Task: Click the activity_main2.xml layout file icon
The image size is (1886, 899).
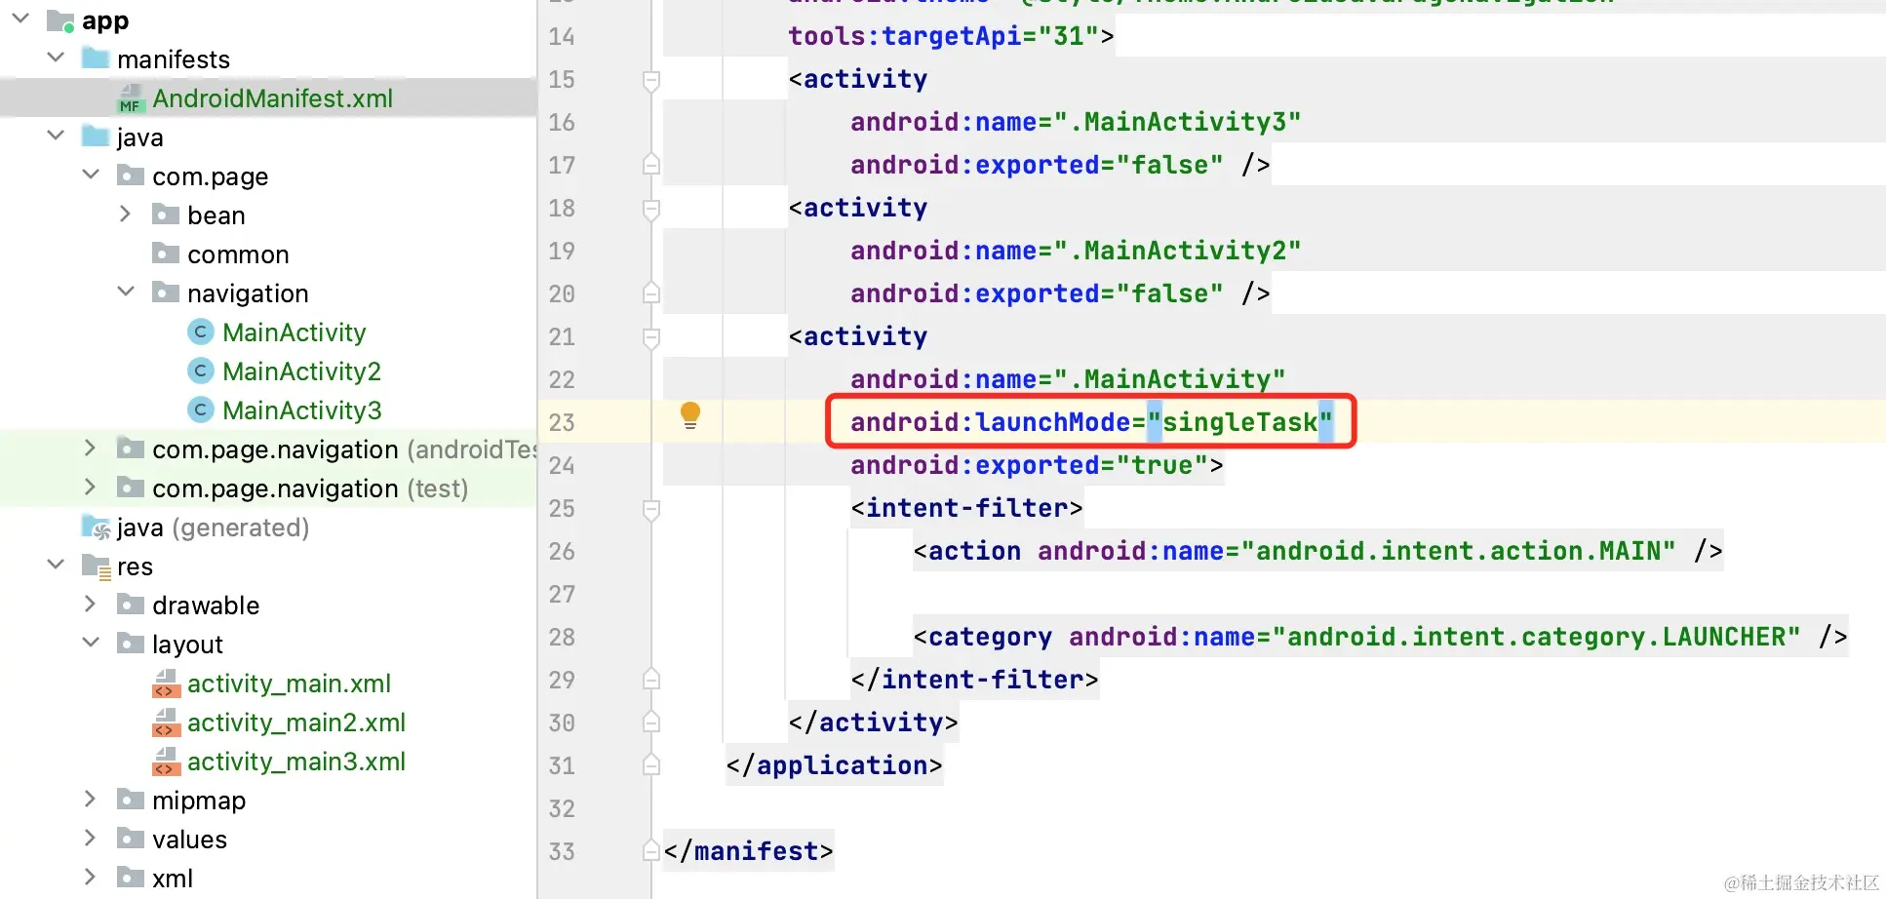Action: click(x=166, y=723)
